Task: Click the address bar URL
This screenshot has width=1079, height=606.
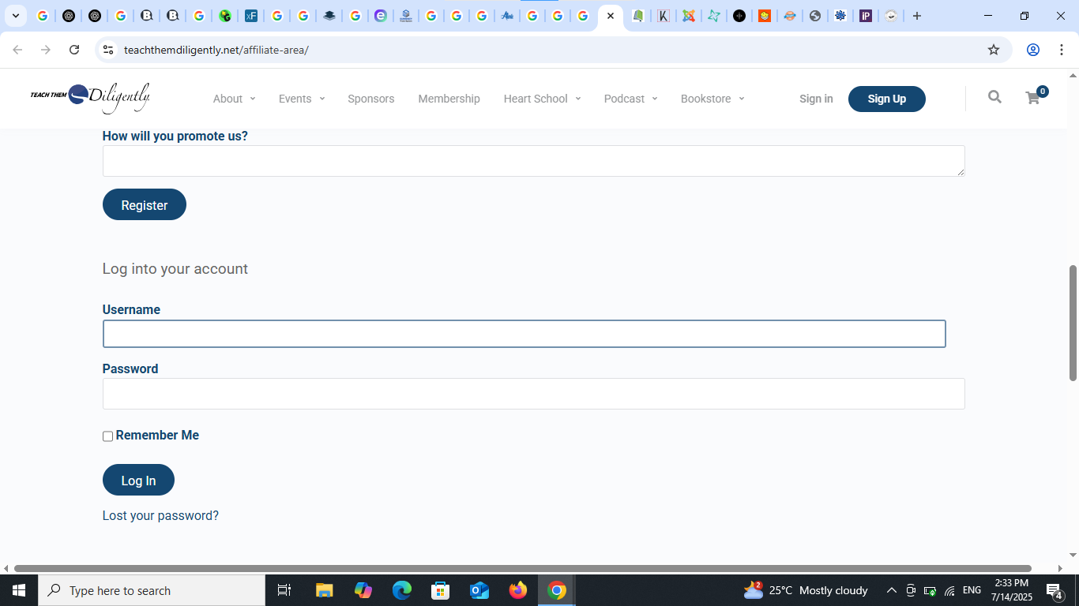Action: click(216, 50)
